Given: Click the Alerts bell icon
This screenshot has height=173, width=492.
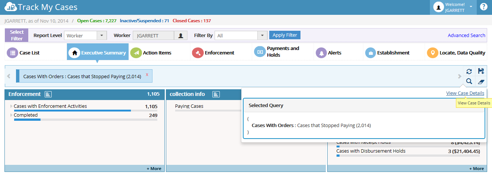Looking at the screenshot, I should click(x=321, y=53).
